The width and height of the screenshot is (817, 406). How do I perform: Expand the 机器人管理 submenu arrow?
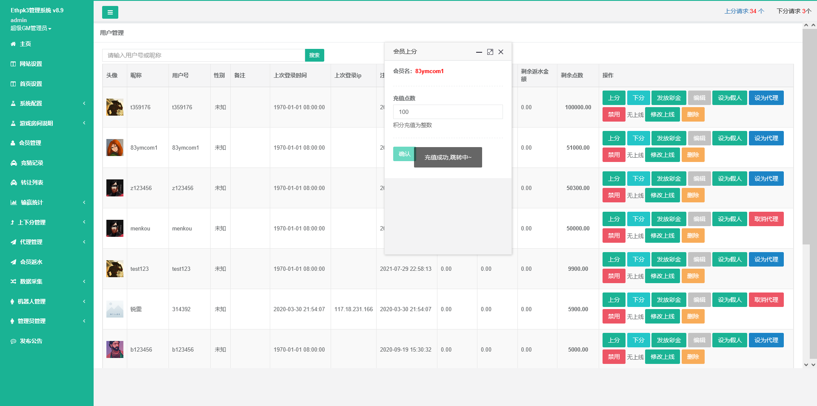tap(84, 301)
